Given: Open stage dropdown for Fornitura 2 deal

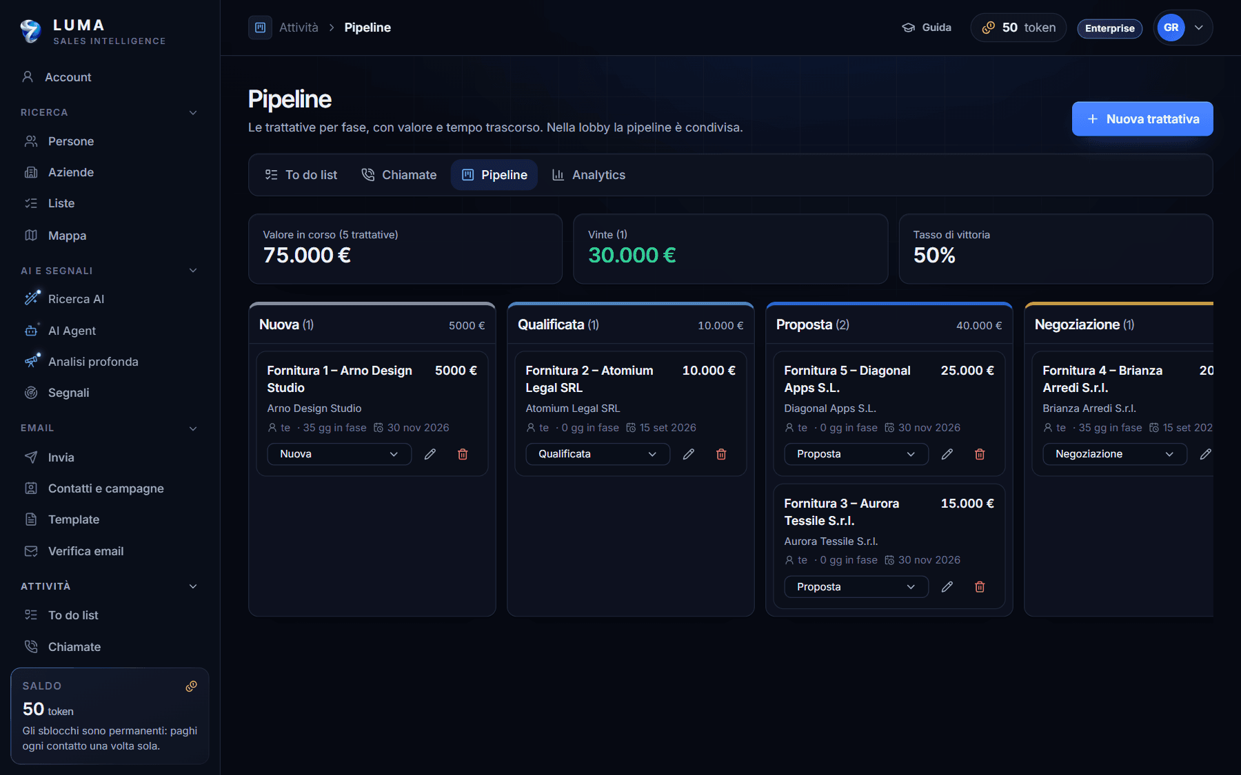Looking at the screenshot, I should pyautogui.click(x=598, y=454).
